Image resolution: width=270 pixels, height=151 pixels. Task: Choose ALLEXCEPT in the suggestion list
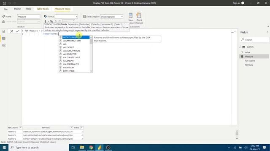pyautogui.click(x=74, y=47)
